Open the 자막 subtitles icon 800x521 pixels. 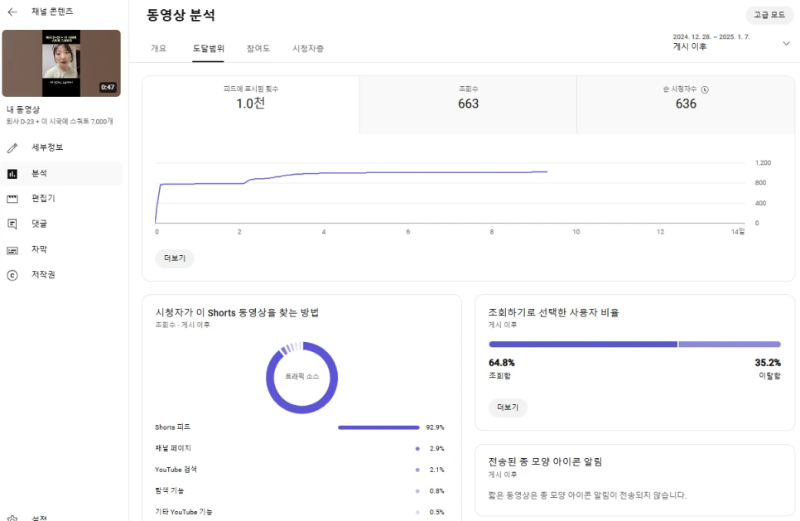pos(12,250)
